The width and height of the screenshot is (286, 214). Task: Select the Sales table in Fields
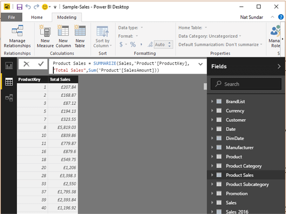246,203
